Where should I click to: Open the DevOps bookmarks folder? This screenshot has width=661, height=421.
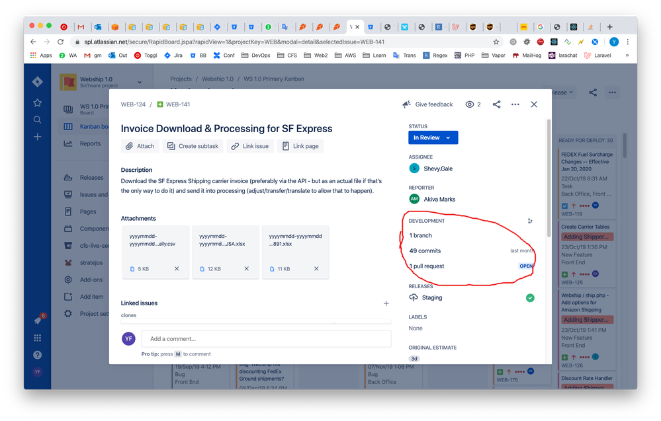pyautogui.click(x=256, y=56)
